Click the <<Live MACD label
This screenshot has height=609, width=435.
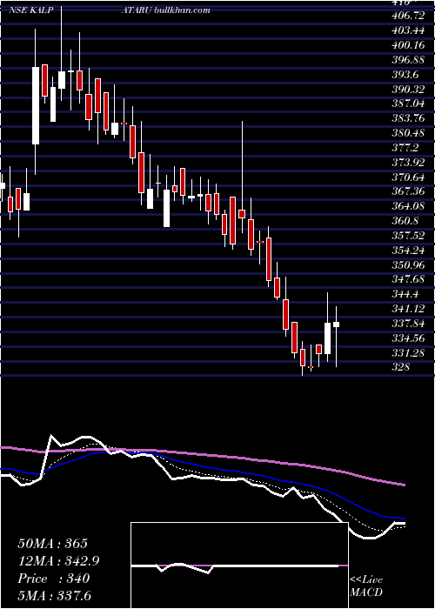tap(366, 586)
